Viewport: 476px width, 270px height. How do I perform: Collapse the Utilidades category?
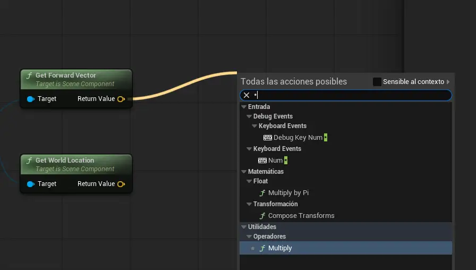[244, 227]
